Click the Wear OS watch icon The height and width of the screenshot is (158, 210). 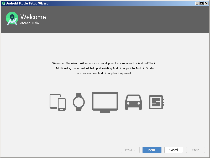click(79, 102)
